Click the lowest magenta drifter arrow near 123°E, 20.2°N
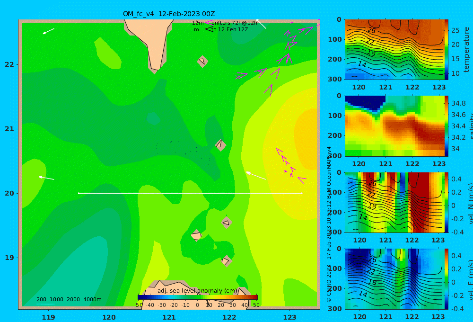The width and height of the screenshot is (473, 322). pos(302,180)
